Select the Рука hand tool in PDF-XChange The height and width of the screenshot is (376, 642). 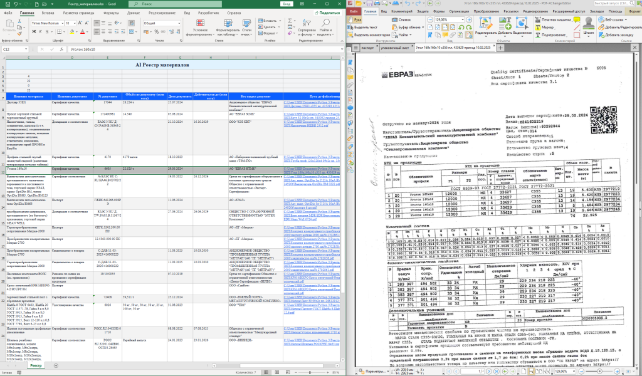click(354, 19)
